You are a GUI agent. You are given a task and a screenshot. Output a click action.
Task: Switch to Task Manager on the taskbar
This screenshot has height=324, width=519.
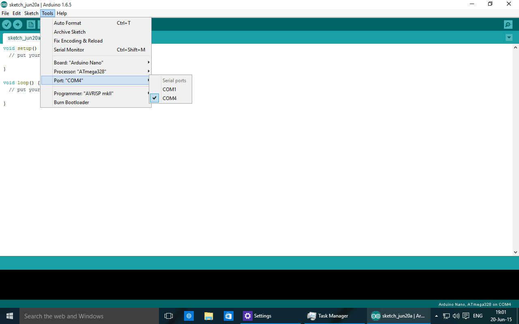click(335, 316)
